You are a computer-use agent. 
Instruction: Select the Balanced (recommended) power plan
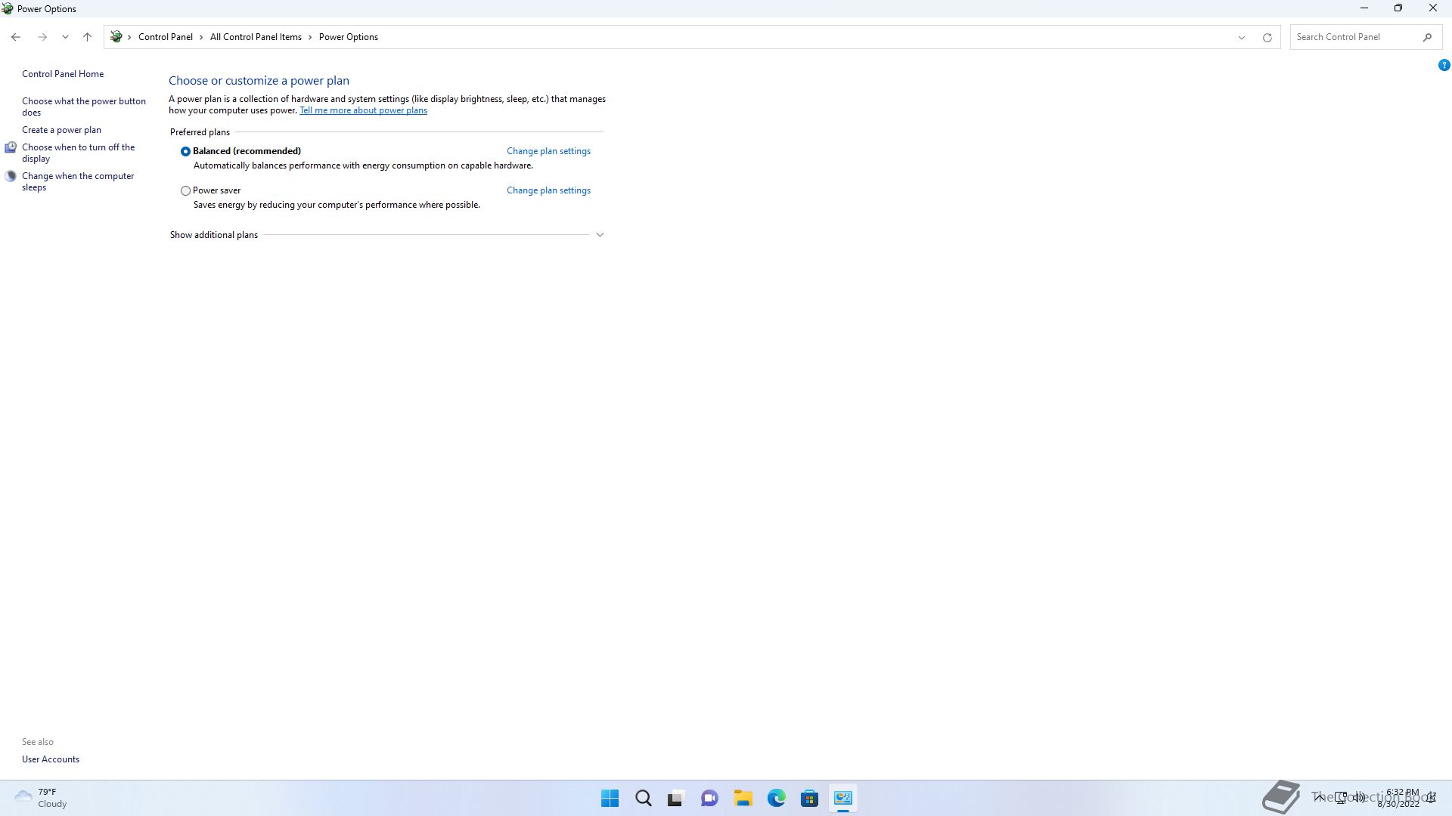pos(185,151)
